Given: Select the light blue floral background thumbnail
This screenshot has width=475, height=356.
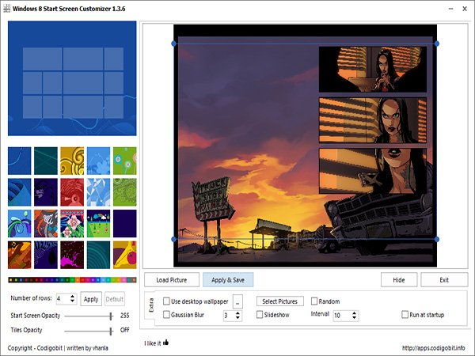Looking at the screenshot, I should (98, 161).
